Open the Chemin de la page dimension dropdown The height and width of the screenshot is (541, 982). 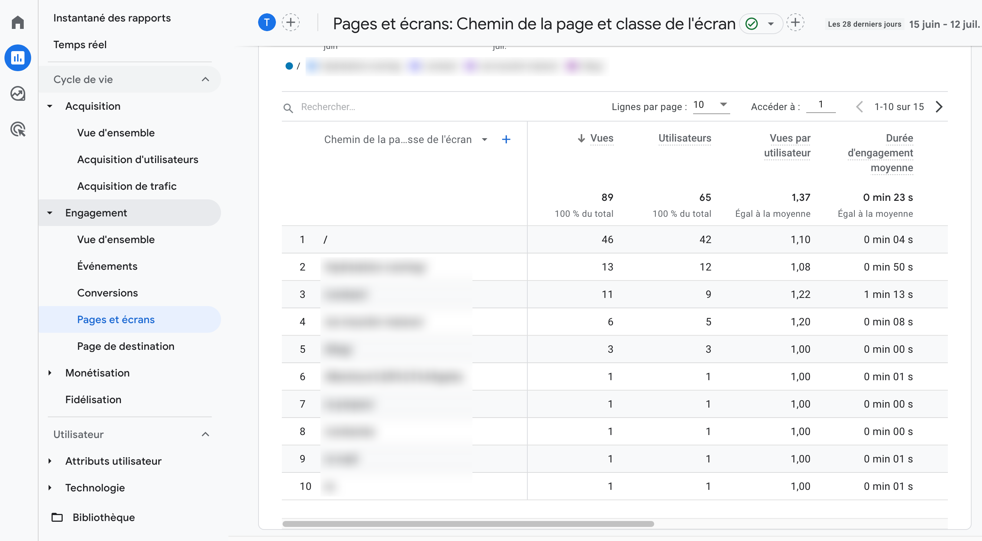[x=484, y=139]
